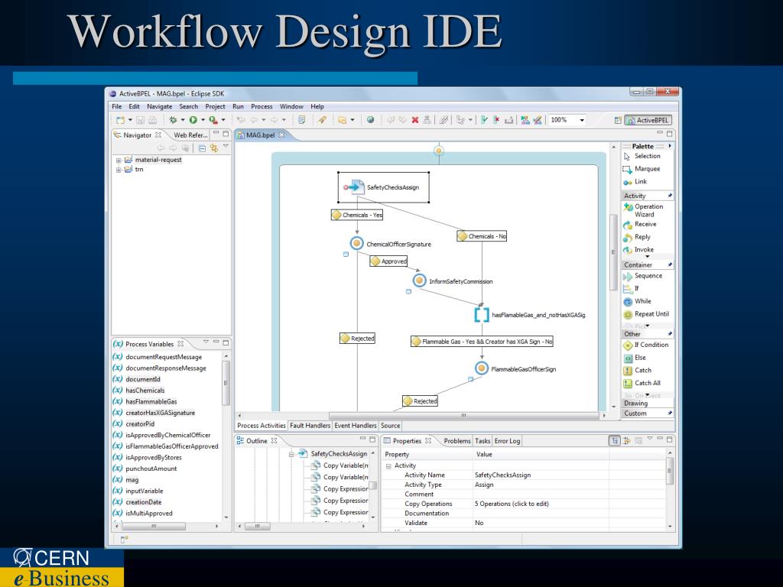
Task: Open the Window menu
Action: click(x=291, y=106)
